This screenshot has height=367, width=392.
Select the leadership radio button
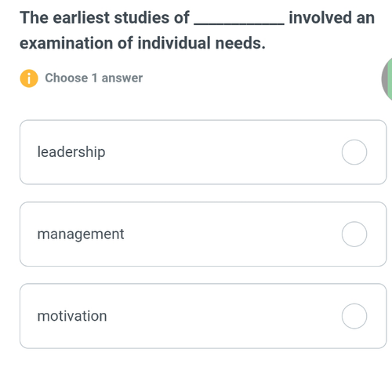pos(354,152)
